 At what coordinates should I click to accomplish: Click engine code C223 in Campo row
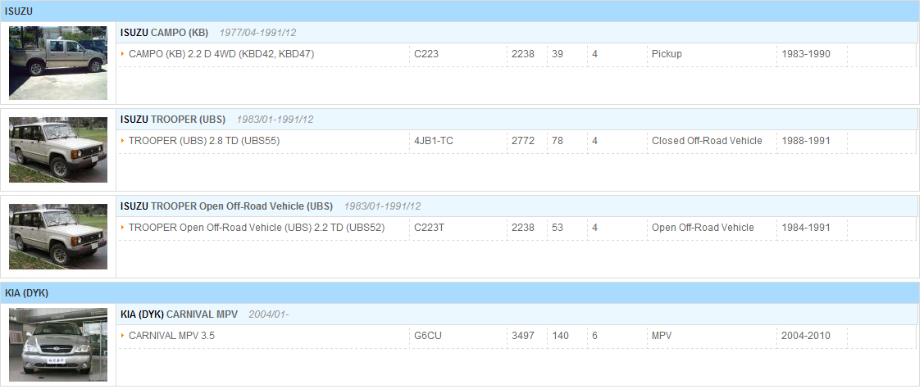pyautogui.click(x=426, y=54)
